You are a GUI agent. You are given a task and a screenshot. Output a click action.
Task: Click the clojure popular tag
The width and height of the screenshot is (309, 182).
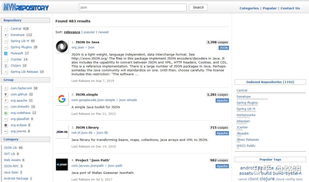click(267, 179)
